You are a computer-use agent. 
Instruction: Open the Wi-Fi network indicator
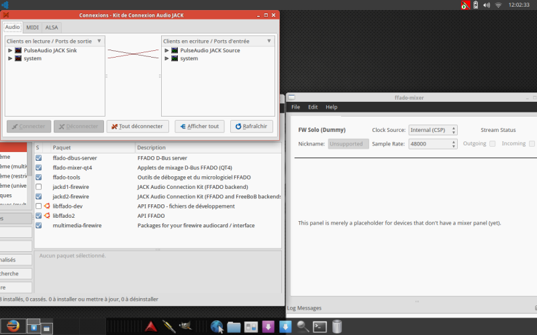point(498,5)
